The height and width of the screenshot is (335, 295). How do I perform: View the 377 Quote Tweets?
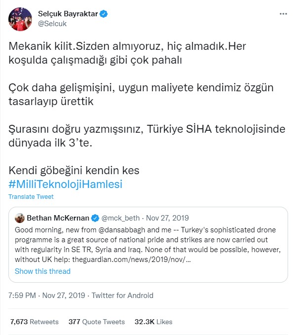pos(96,322)
